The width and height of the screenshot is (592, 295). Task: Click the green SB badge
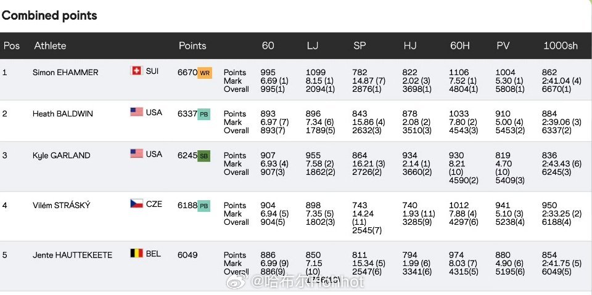[204, 156]
